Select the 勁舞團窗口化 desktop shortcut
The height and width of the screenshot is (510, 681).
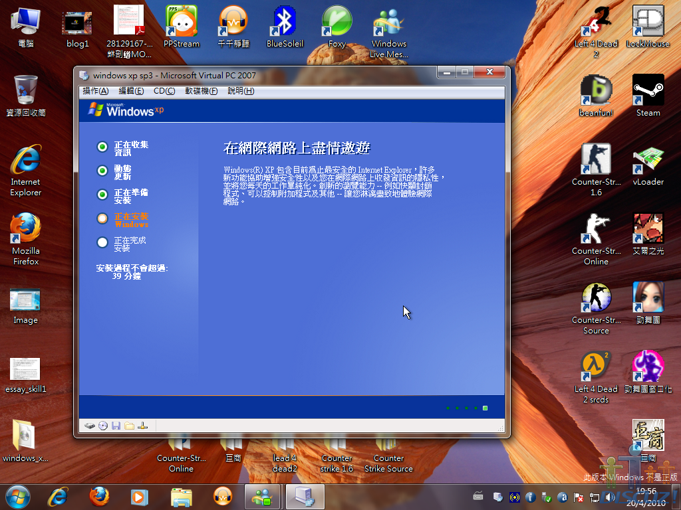[x=648, y=372]
